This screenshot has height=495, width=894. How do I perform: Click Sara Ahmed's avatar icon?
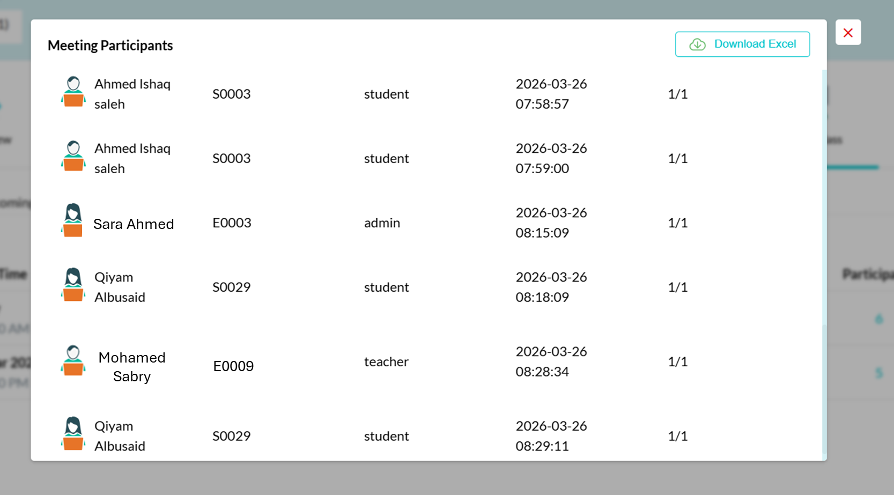click(72, 220)
